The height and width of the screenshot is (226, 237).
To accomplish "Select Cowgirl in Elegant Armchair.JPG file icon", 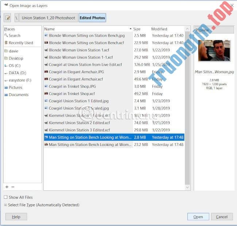I will tap(46, 72).
